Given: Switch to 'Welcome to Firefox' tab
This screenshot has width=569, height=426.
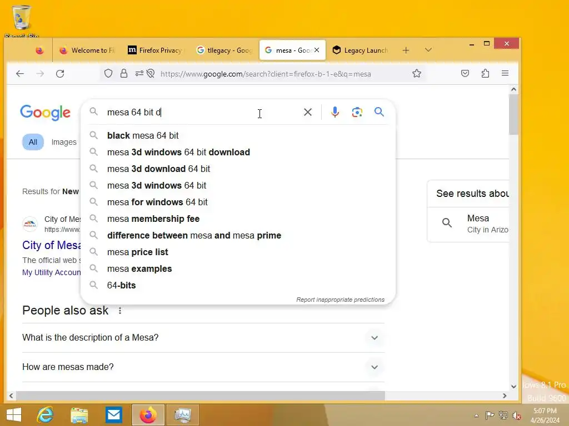Looking at the screenshot, I should click(88, 50).
